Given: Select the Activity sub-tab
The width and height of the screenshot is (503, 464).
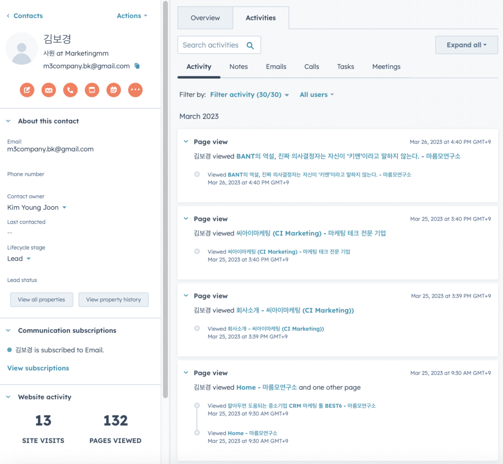Looking at the screenshot, I should pos(199,67).
